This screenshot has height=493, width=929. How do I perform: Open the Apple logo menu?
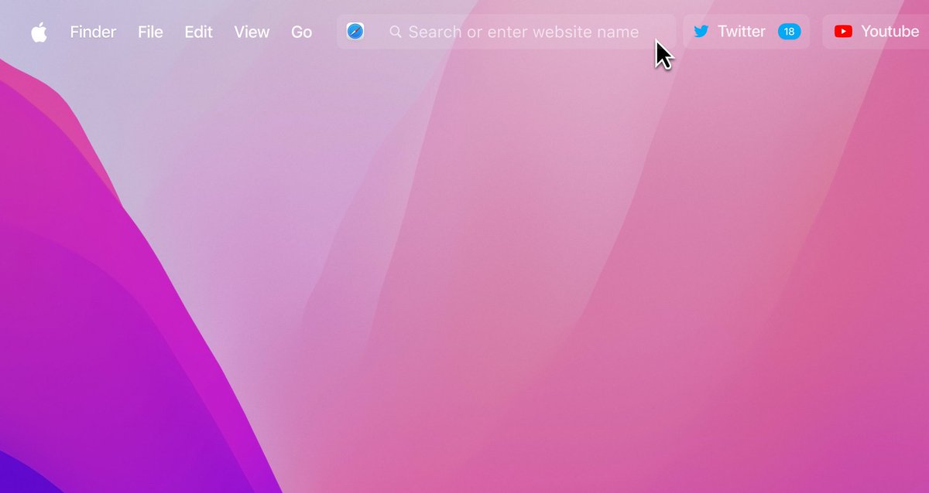tap(39, 32)
